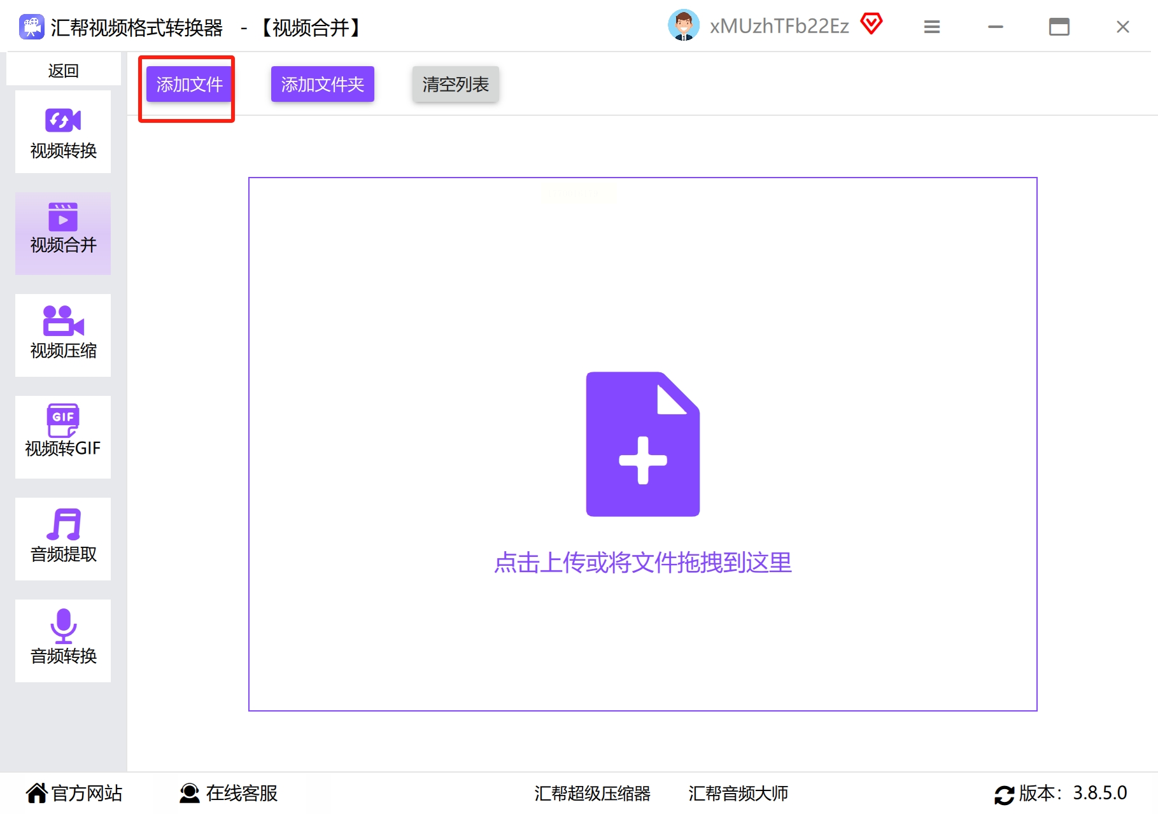Select the 视频合并 video merge tool
Viewport: 1158px width, 814px height.
(63, 234)
